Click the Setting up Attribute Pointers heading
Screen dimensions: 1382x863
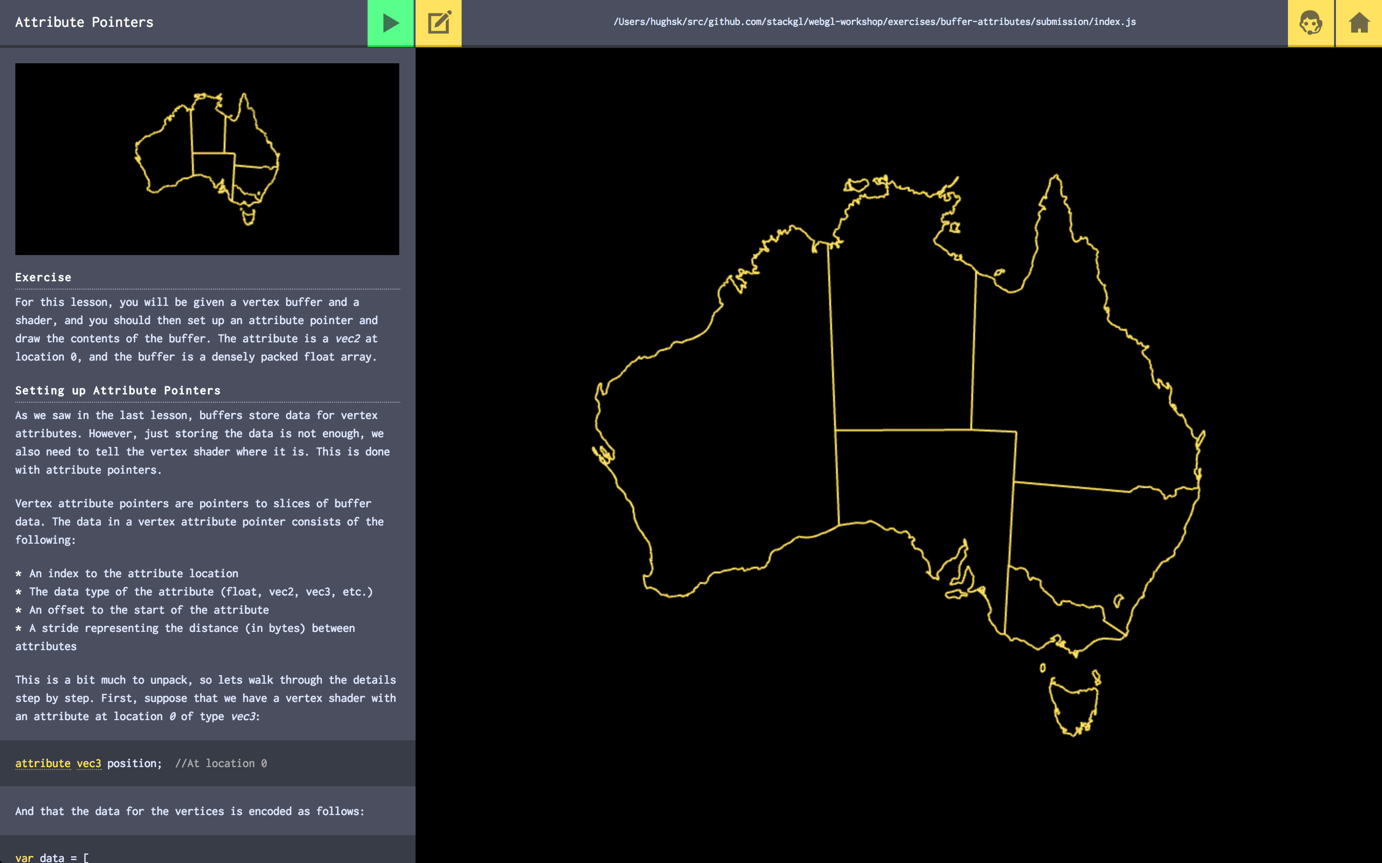point(118,390)
